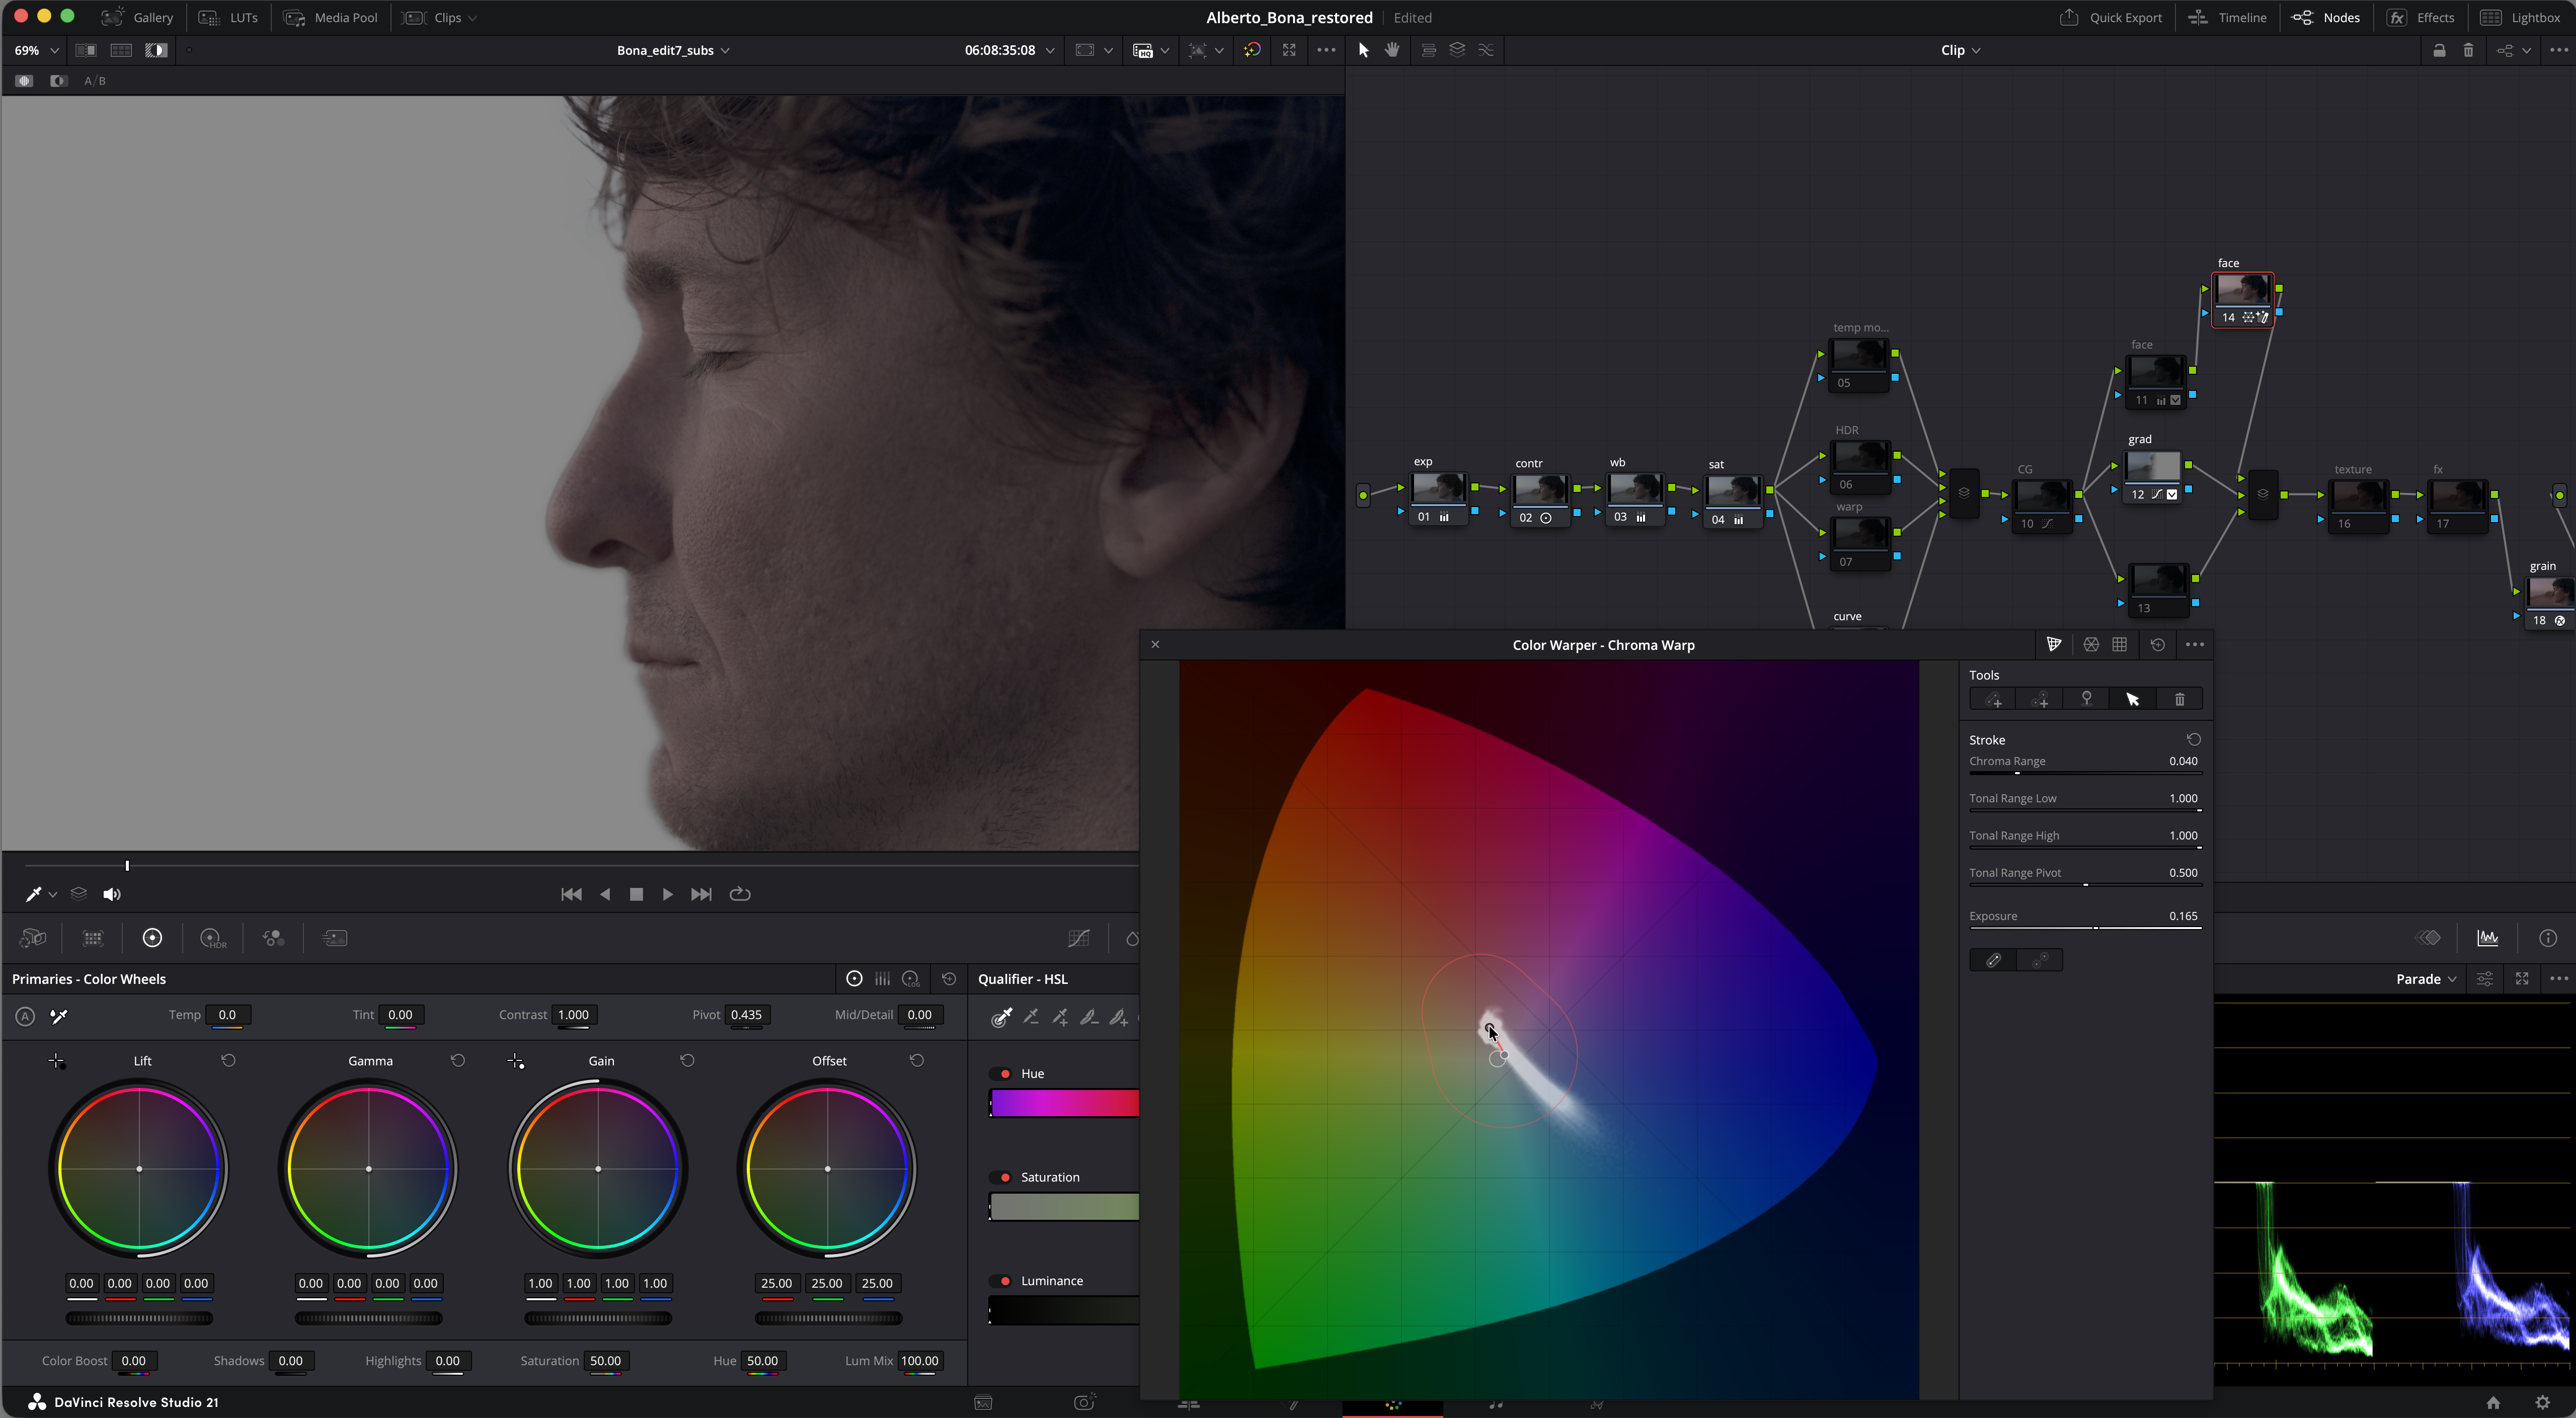Select the pin point tool in Color Warper
The height and width of the screenshot is (1418, 2576).
tap(2086, 700)
